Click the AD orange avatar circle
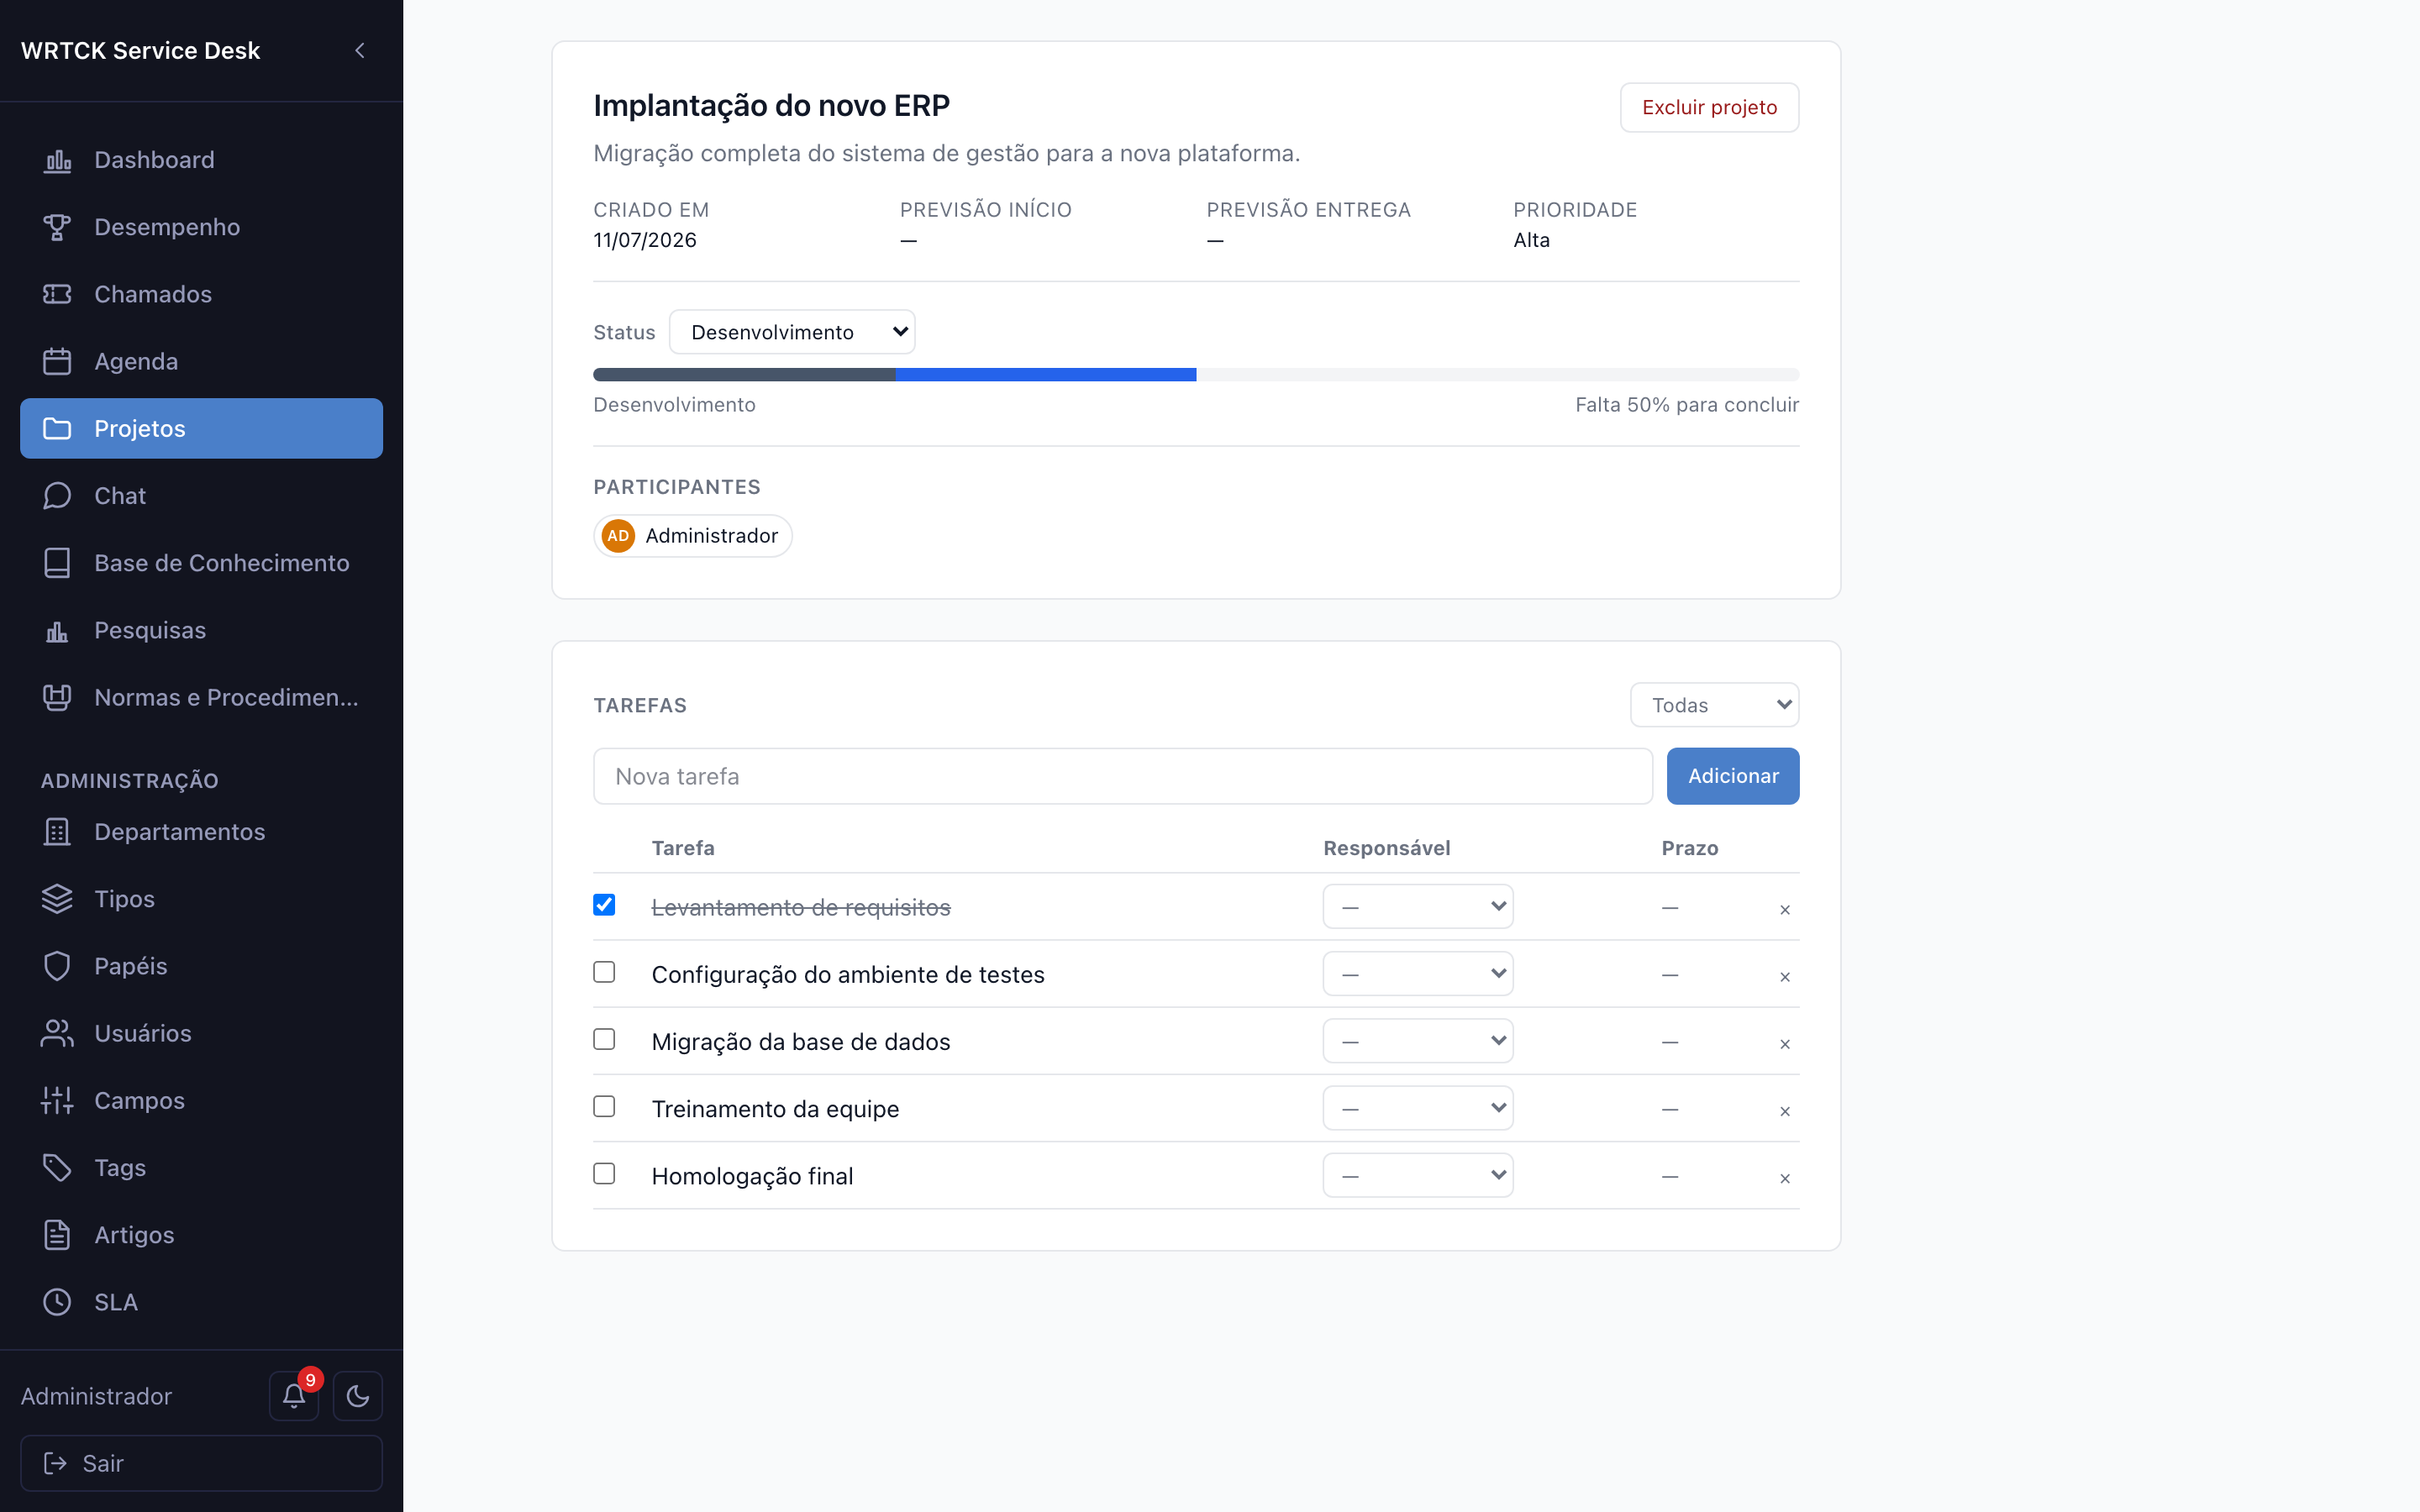The image size is (2420, 1512). tap(618, 536)
